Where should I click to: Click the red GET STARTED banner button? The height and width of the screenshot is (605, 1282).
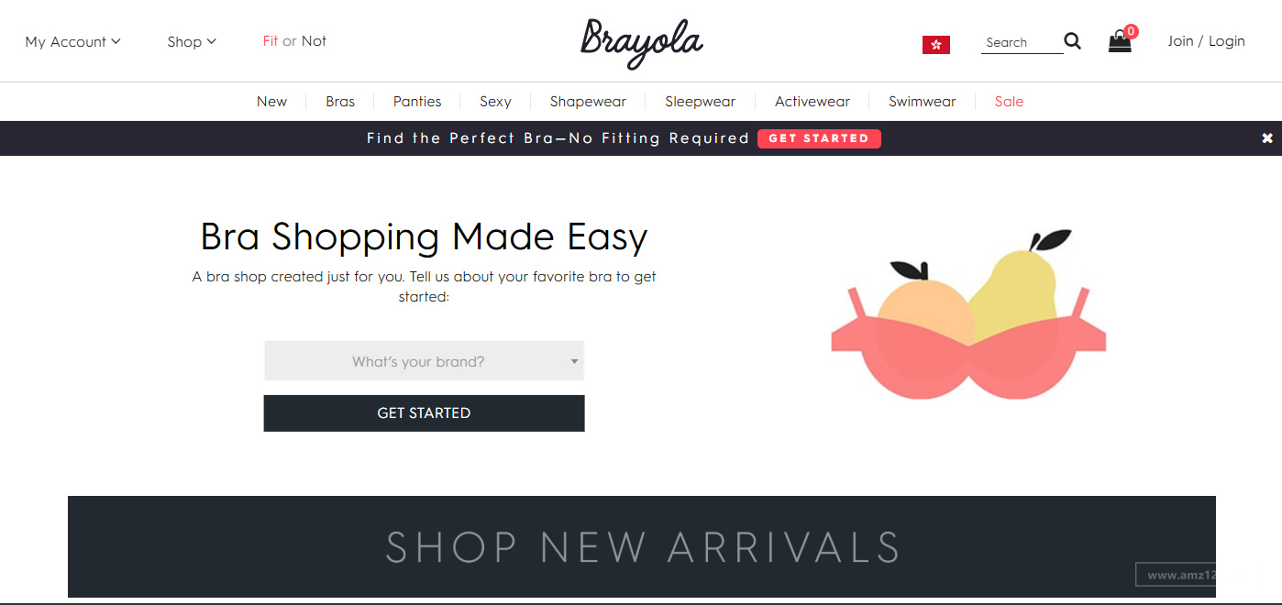coord(819,138)
